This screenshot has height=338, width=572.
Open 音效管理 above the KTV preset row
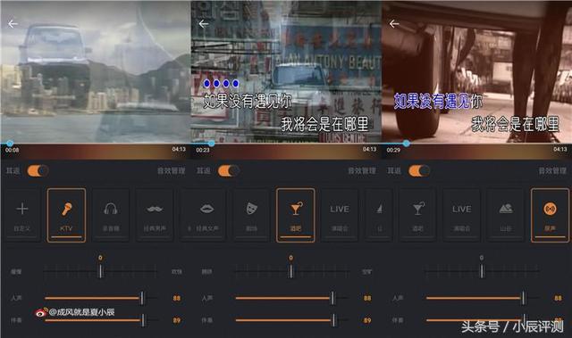(171, 170)
